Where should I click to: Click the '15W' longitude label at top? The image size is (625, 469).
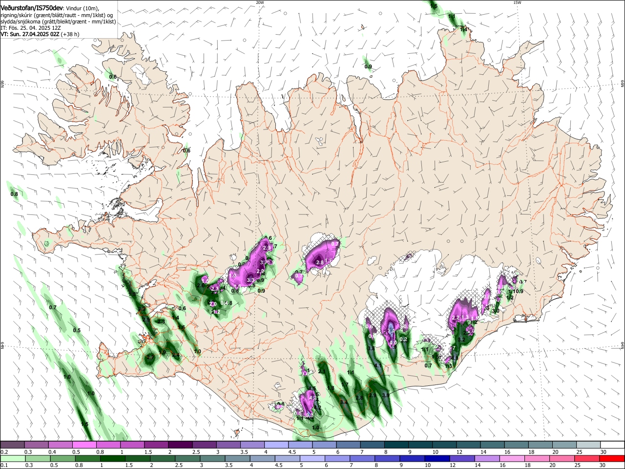click(x=517, y=2)
